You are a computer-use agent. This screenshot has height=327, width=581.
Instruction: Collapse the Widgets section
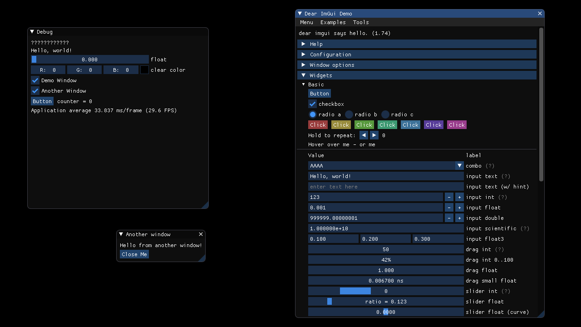[x=417, y=75]
